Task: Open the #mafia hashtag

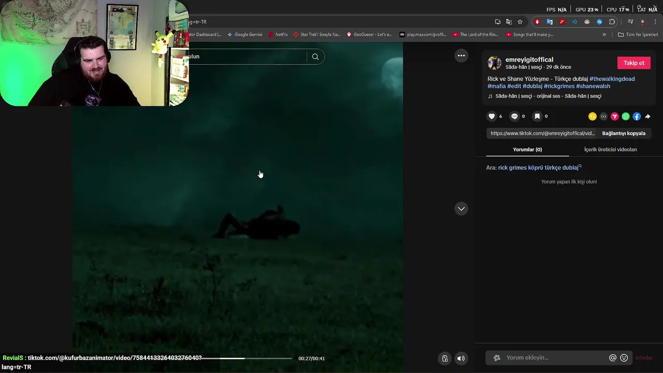Action: coord(497,86)
